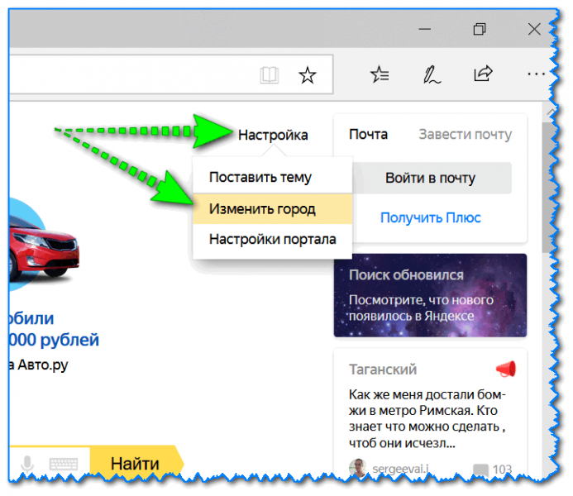Click Завести почту link
The height and width of the screenshot is (496, 573).
pyautogui.click(x=466, y=135)
